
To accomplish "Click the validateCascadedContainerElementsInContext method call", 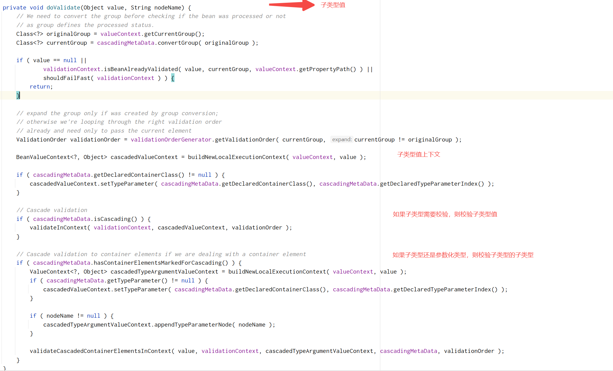I will [100, 351].
